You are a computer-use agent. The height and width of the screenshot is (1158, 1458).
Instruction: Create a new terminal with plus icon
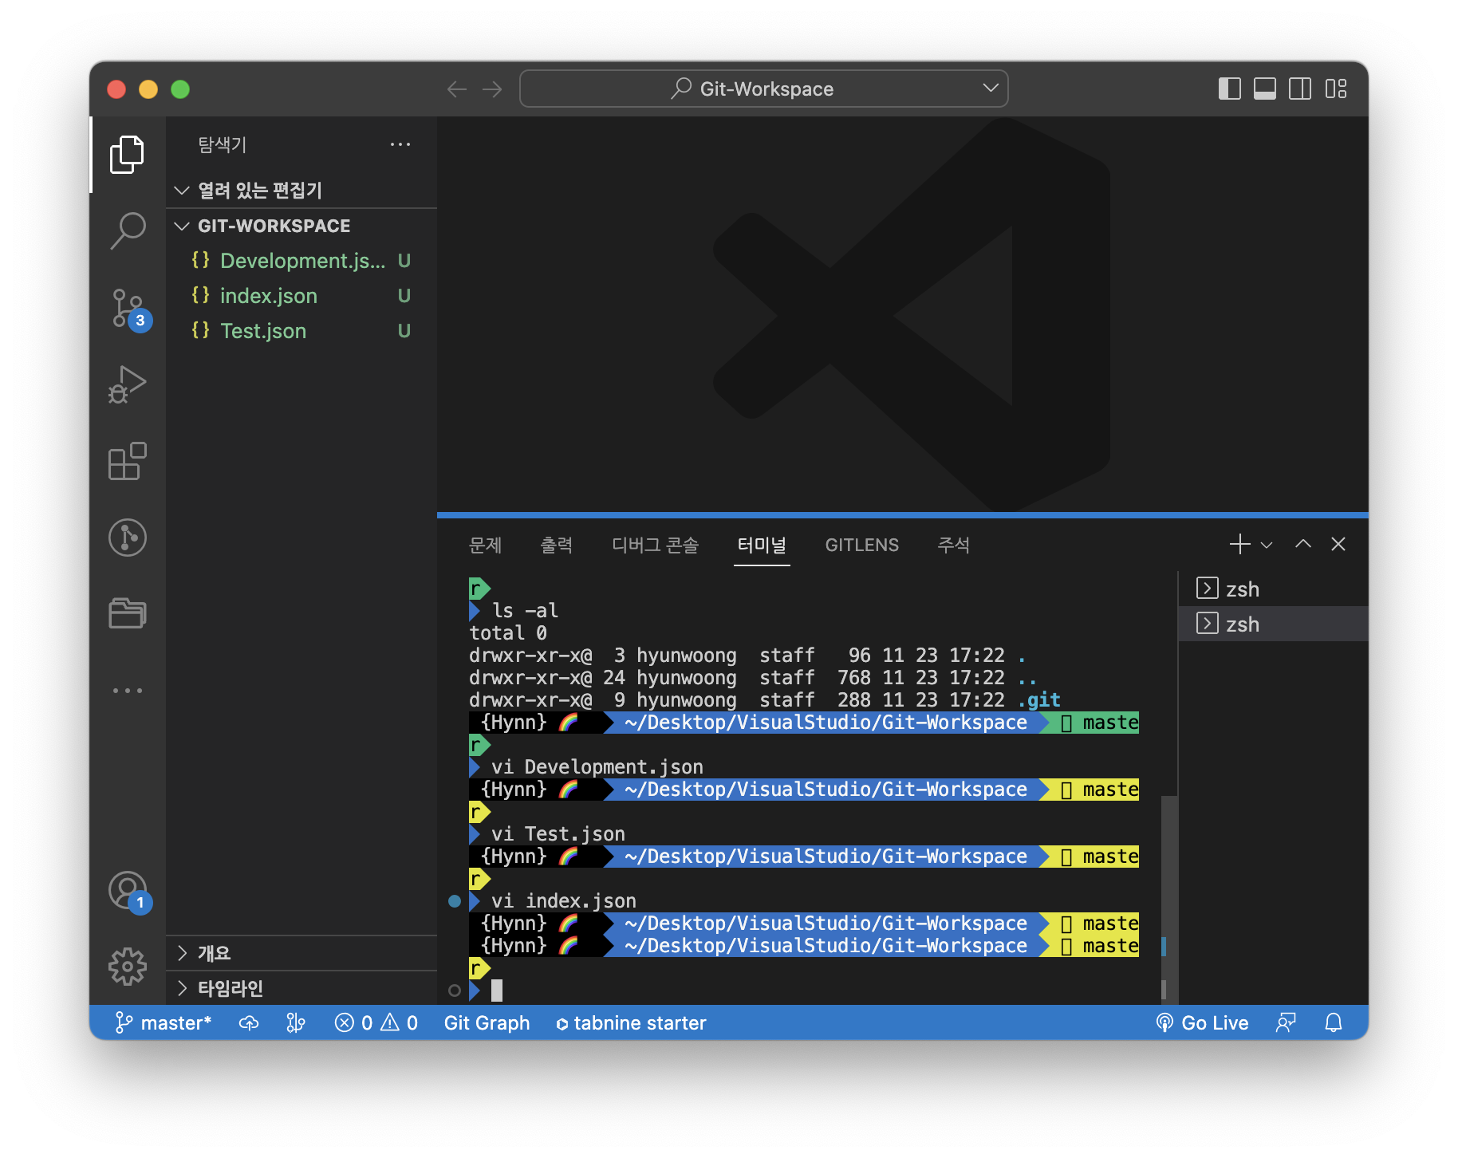[1239, 544]
